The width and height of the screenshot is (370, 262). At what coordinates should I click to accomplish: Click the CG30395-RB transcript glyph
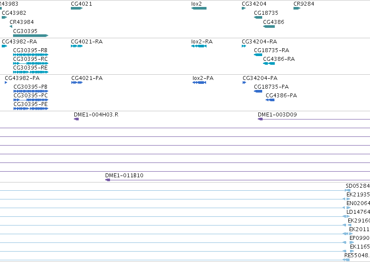click(x=31, y=55)
